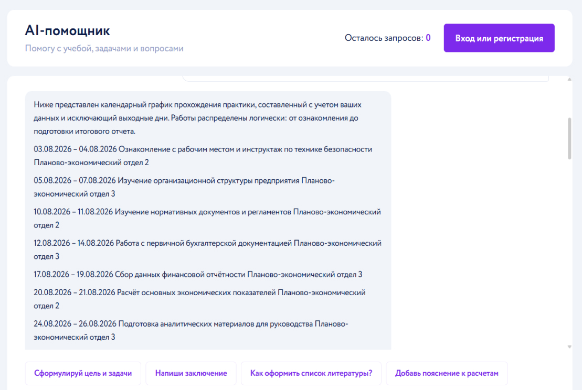
Task: Choose the 'Напиши заключение' suggestion
Action: (191, 373)
